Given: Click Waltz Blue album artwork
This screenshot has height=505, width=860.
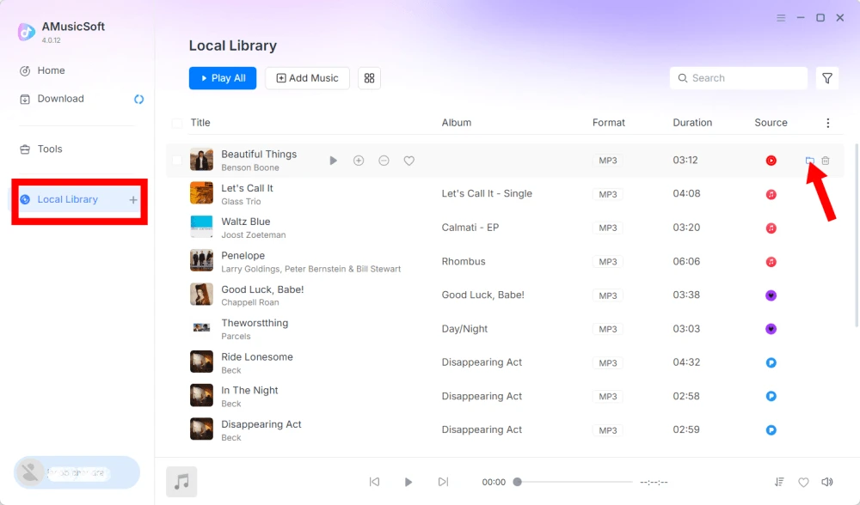Looking at the screenshot, I should point(201,227).
